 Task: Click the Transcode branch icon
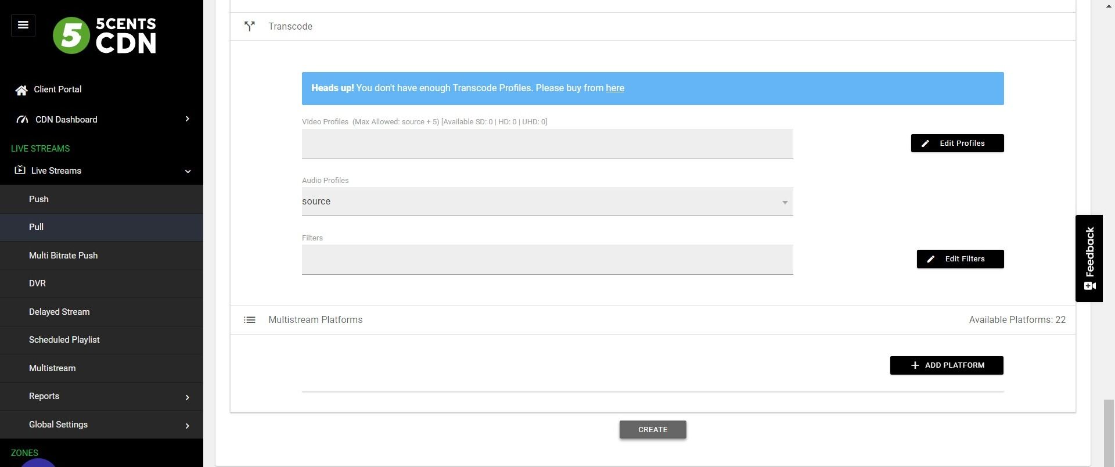click(x=250, y=26)
